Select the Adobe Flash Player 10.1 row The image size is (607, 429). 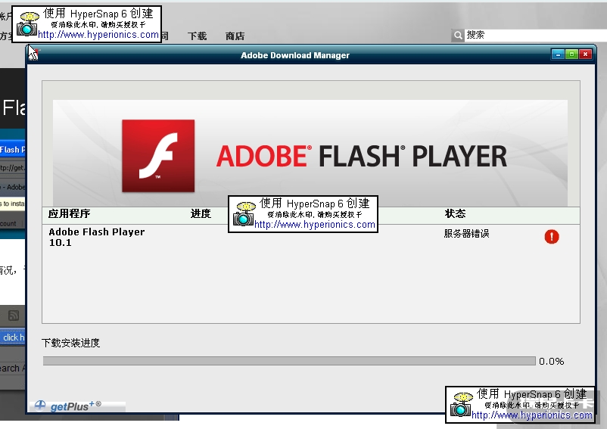click(311, 237)
